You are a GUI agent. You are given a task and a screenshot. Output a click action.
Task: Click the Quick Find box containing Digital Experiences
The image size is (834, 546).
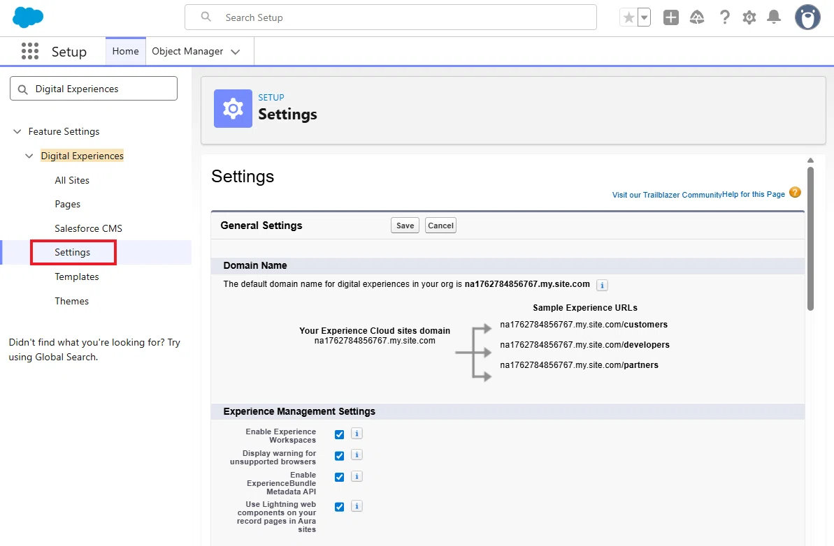tap(94, 89)
